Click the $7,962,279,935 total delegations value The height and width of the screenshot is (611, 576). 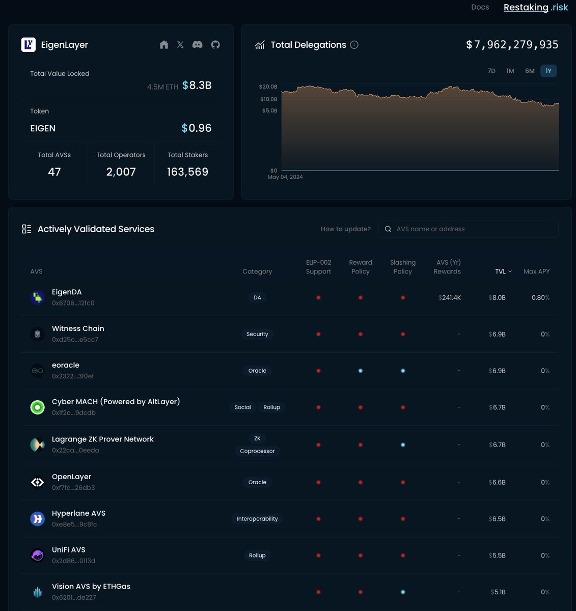512,45
